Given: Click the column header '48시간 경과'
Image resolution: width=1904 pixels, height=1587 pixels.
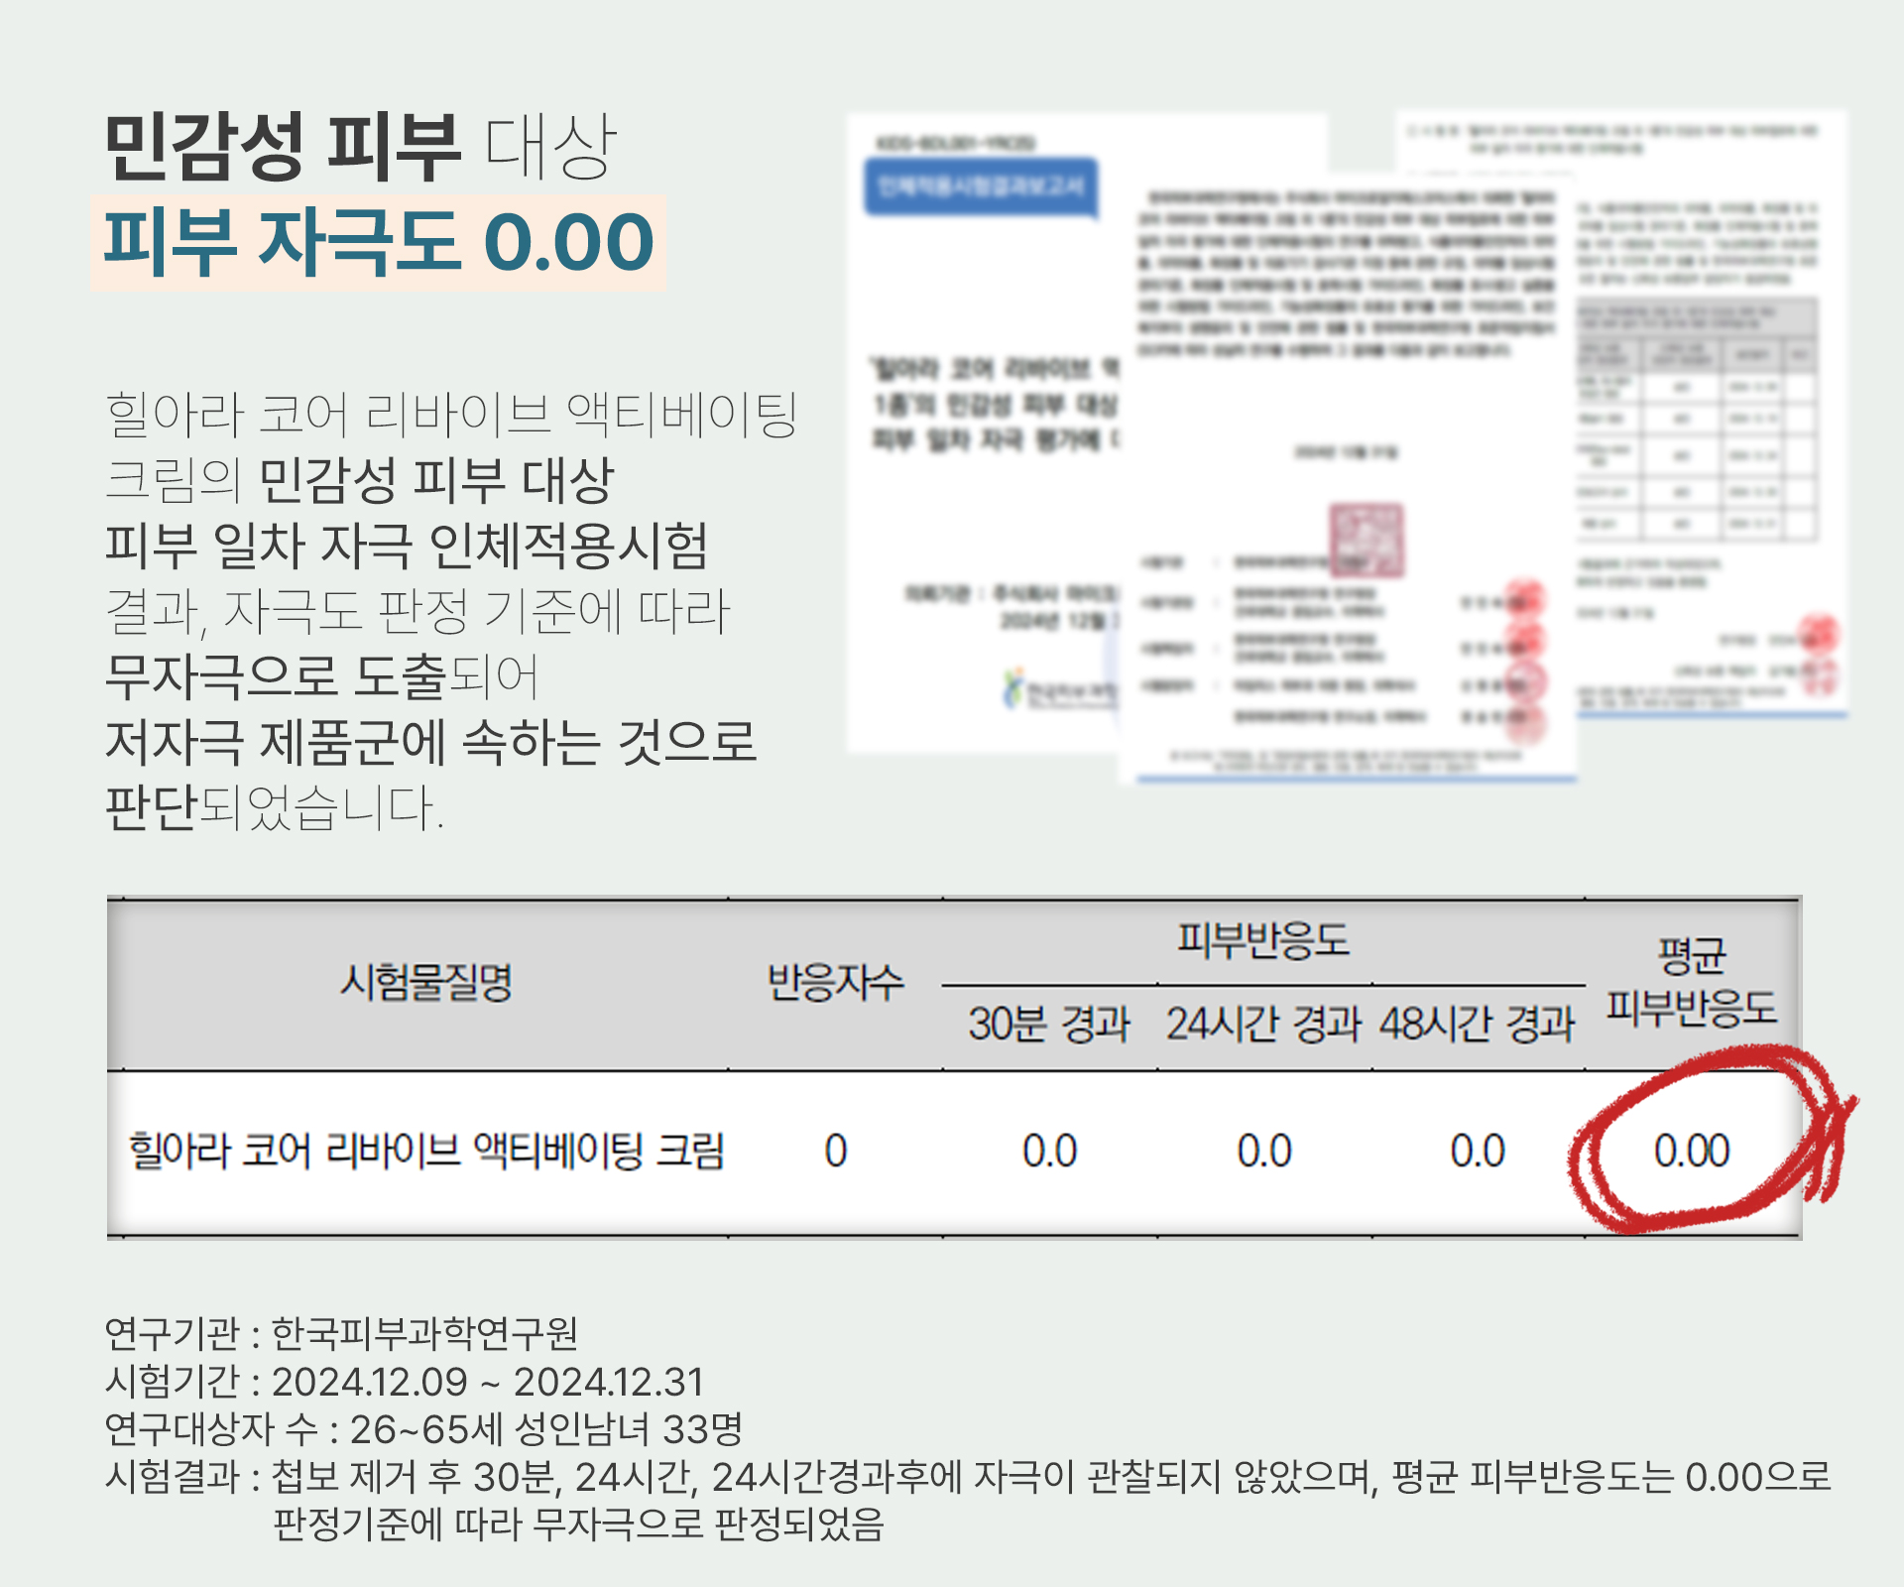Looking at the screenshot, I should pos(1478,1025).
